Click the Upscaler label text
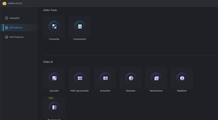218x120 pixels. tap(54, 91)
